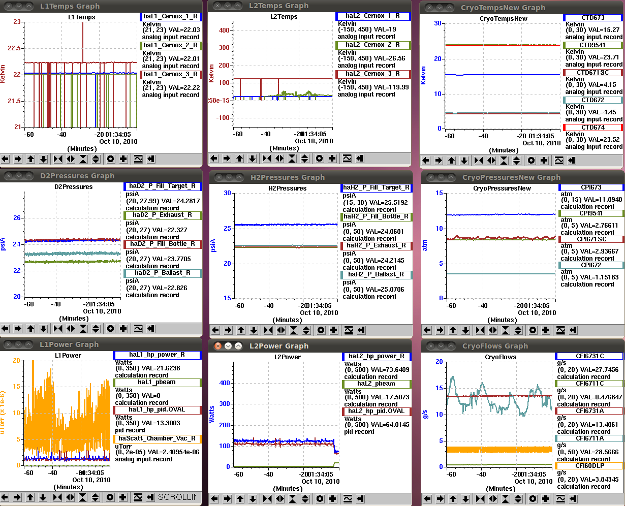The height and width of the screenshot is (506, 625).
Task: Click the jump-to-end arrow icon in L2Power Graph
Action: pos(360,499)
